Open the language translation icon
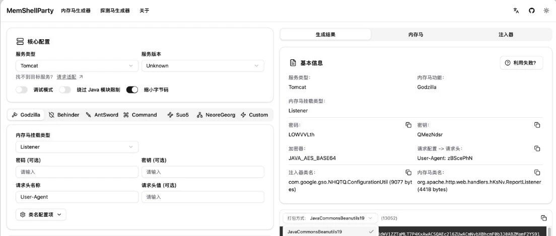Screen dimensions: 556x236 516,11
